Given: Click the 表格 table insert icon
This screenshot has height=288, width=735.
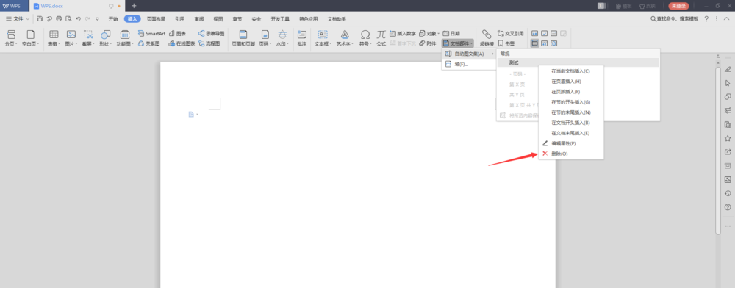Looking at the screenshot, I should pos(54,35).
